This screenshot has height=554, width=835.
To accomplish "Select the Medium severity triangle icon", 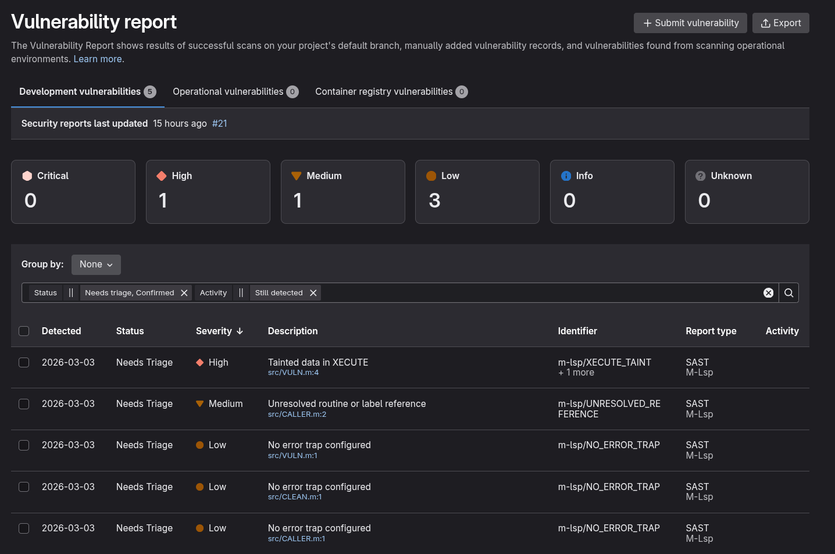I will pos(296,176).
